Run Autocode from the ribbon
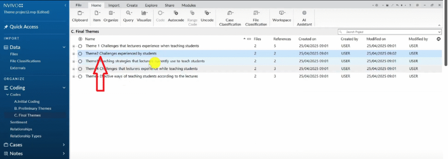 [x=176, y=17]
